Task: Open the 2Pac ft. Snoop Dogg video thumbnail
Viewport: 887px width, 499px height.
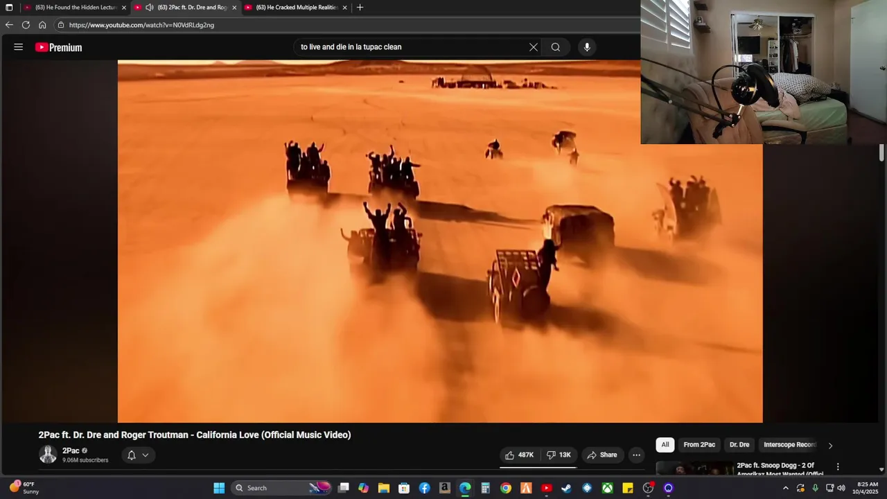Action: pyautogui.click(x=694, y=469)
